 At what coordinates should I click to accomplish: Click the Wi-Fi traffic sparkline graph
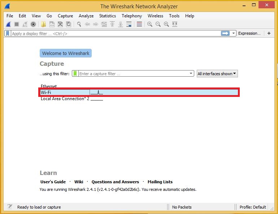coord(97,92)
